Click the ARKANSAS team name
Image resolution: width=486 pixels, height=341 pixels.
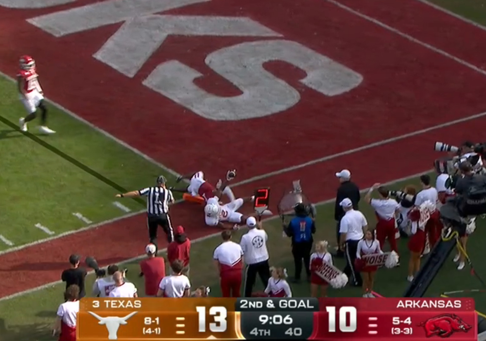429,304
